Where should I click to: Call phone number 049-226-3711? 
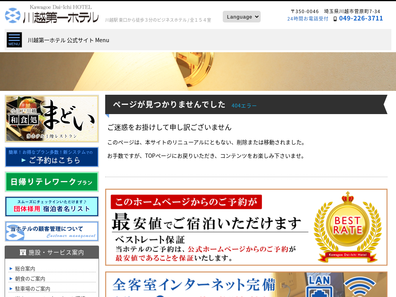pyautogui.click(x=361, y=19)
